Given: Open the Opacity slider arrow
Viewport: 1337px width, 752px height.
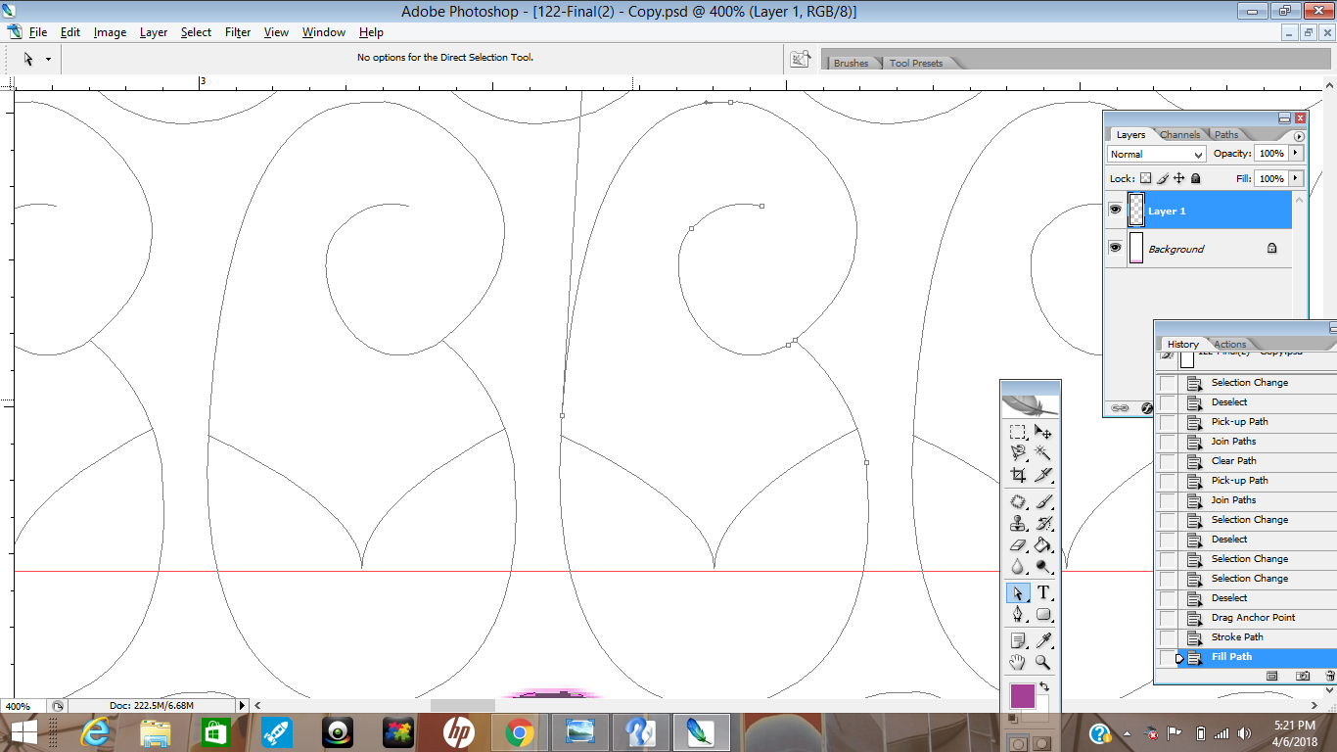Looking at the screenshot, I should [x=1297, y=153].
